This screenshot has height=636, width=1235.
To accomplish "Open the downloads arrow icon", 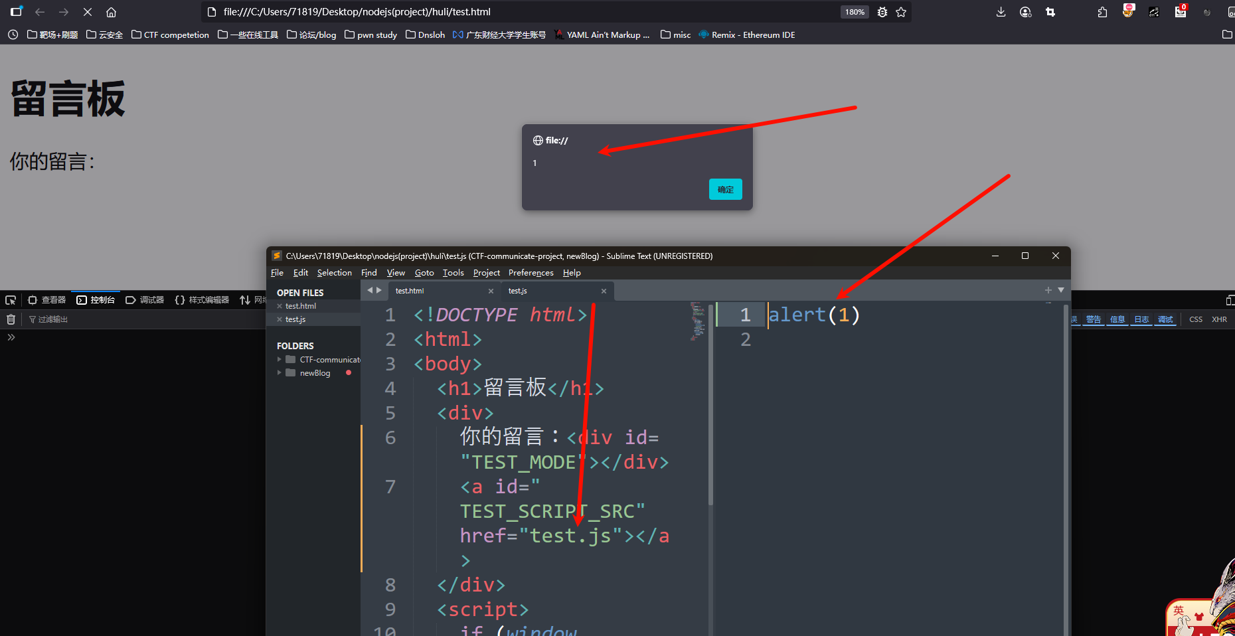I will coord(1001,12).
